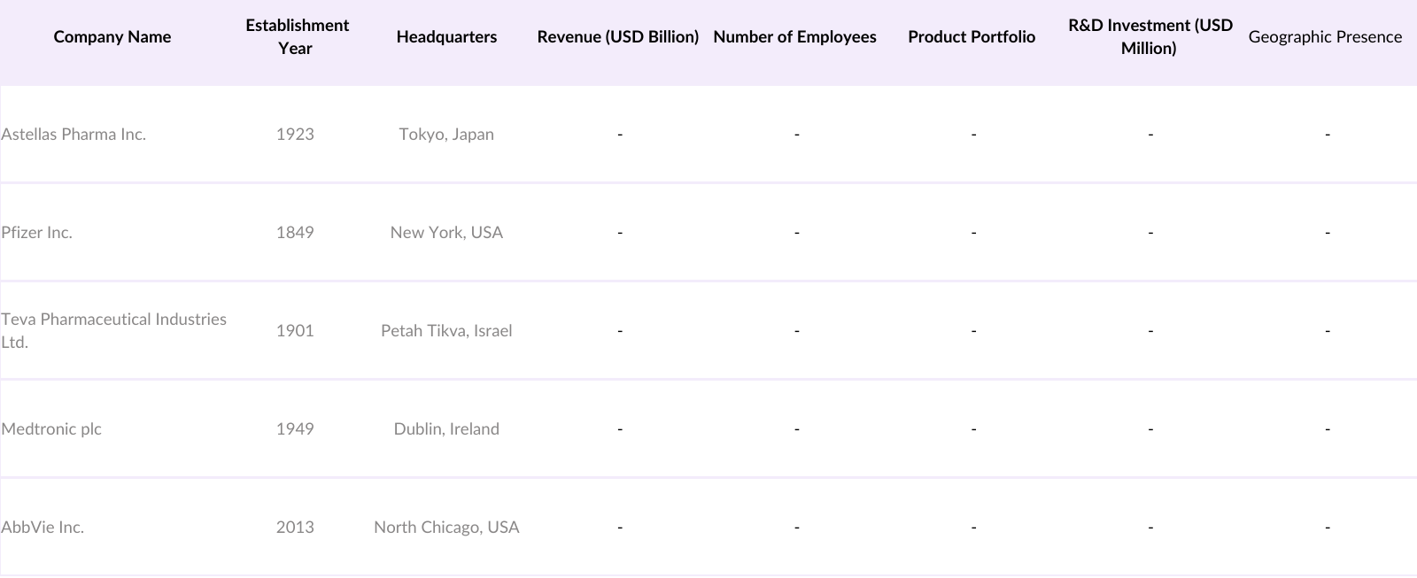Viewport: 1417px width, 578px height.
Task: Select the Medtronic plc company cell
Action: click(x=51, y=429)
